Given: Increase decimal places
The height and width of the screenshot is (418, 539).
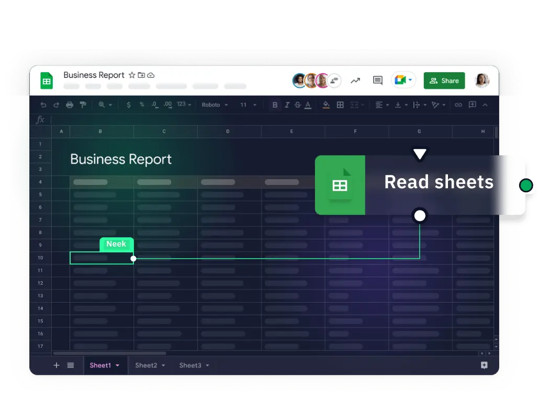Looking at the screenshot, I should (x=168, y=105).
